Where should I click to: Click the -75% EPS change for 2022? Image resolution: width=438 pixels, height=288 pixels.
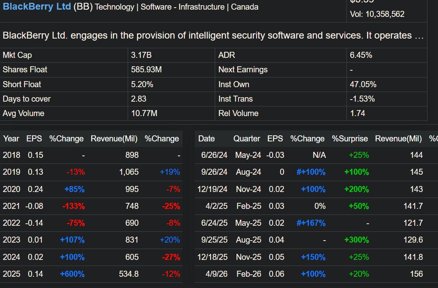[x=75, y=223]
